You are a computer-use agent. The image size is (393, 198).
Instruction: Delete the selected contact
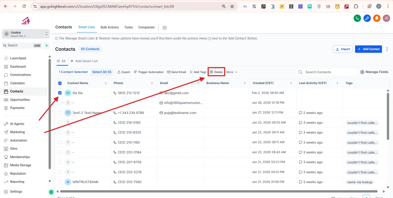point(216,72)
